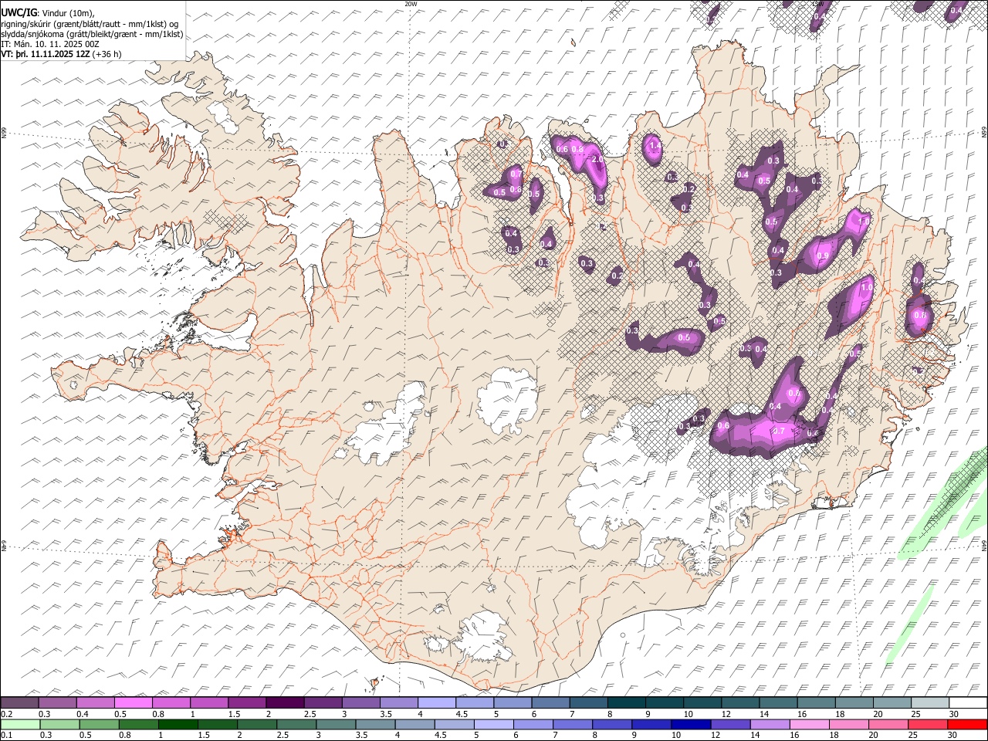Image resolution: width=988 pixels, height=741 pixels.
Task: Pick the bright red lower swatch starting at 30
Action: click(967, 724)
